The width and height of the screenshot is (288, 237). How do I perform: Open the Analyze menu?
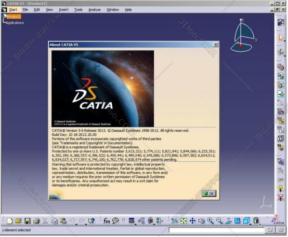click(95, 10)
